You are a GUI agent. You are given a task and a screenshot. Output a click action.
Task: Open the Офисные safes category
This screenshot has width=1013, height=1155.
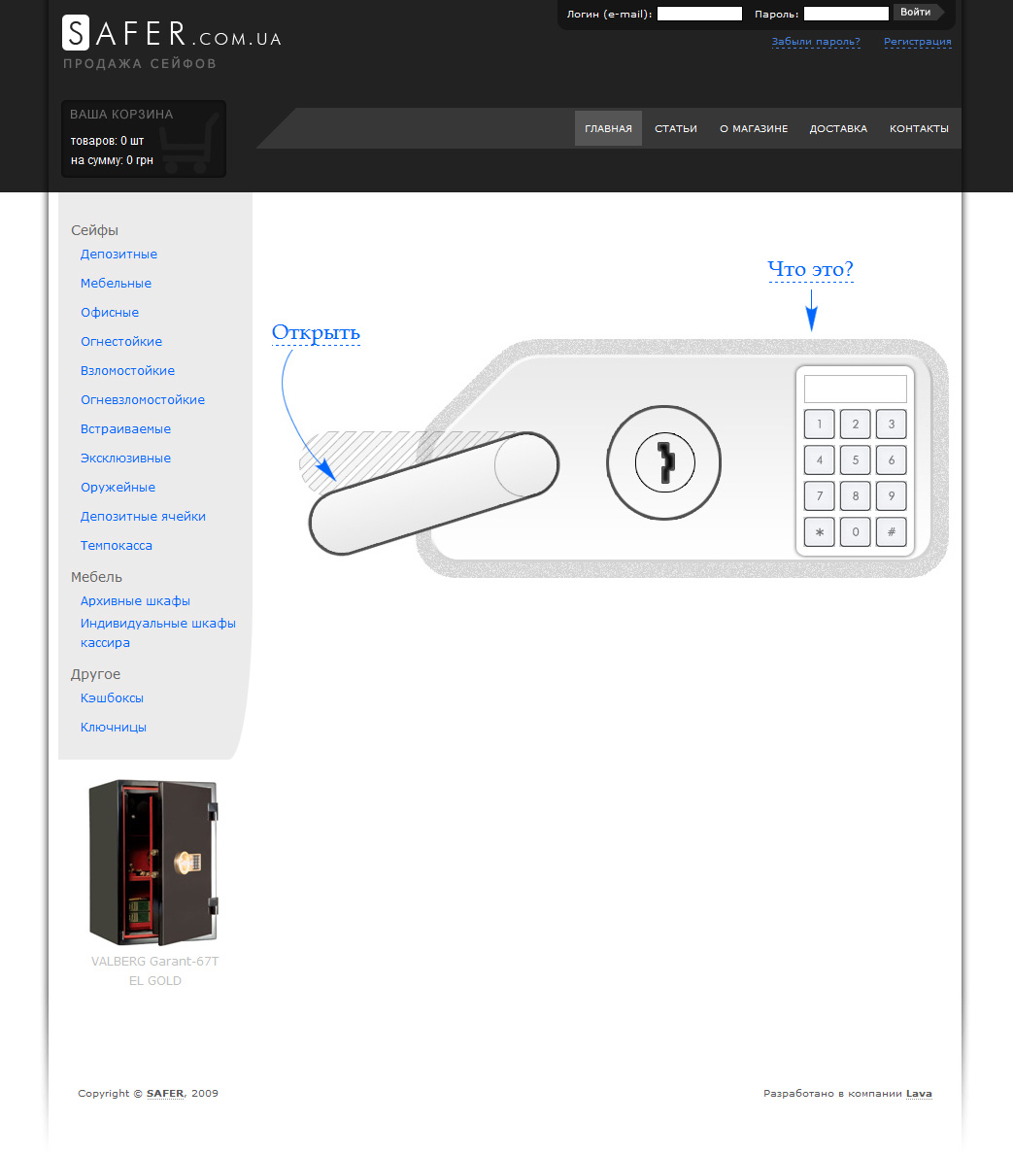(110, 313)
